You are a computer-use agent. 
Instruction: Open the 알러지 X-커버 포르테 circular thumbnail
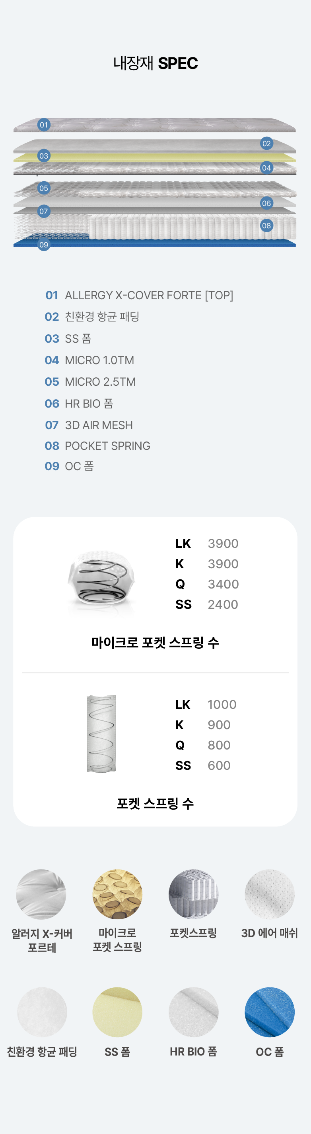point(41,894)
